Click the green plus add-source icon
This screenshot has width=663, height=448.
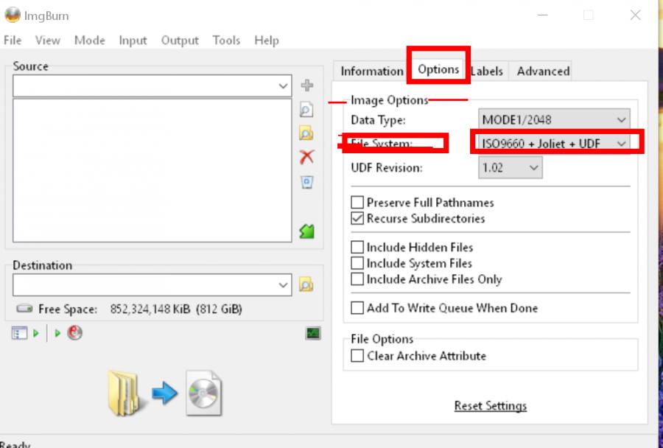click(x=307, y=85)
